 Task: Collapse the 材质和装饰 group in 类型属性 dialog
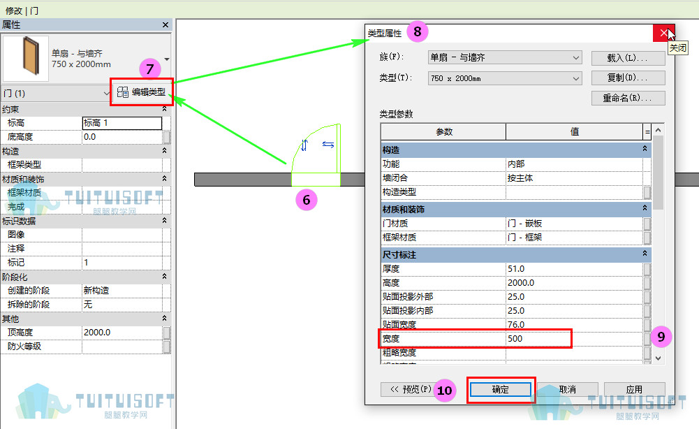click(x=645, y=209)
